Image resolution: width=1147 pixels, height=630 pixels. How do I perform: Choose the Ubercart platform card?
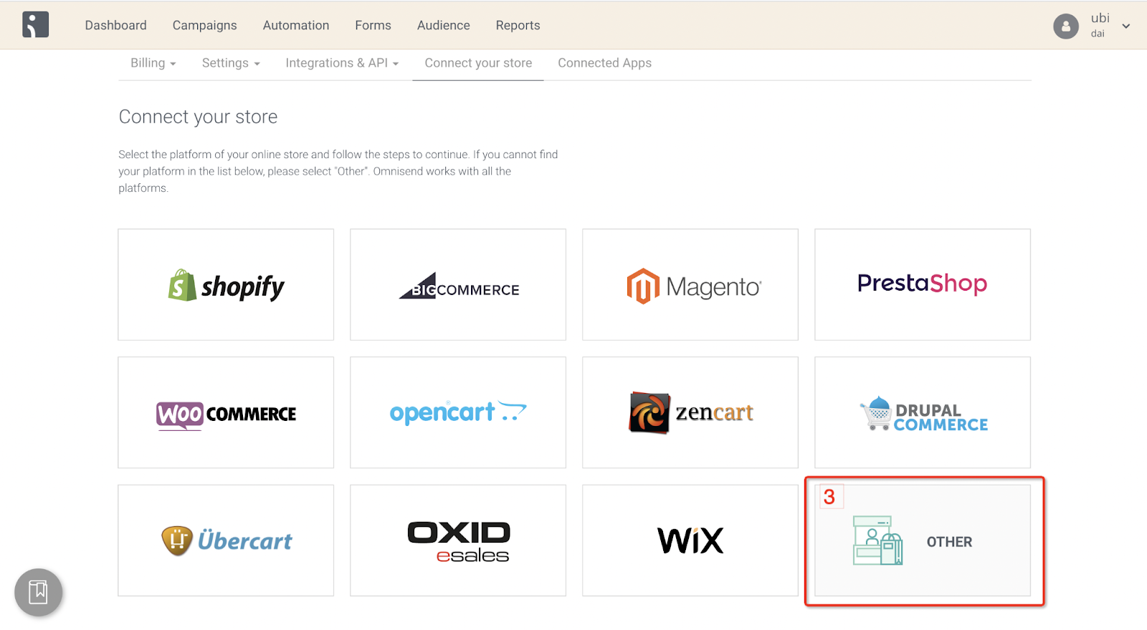(x=226, y=541)
